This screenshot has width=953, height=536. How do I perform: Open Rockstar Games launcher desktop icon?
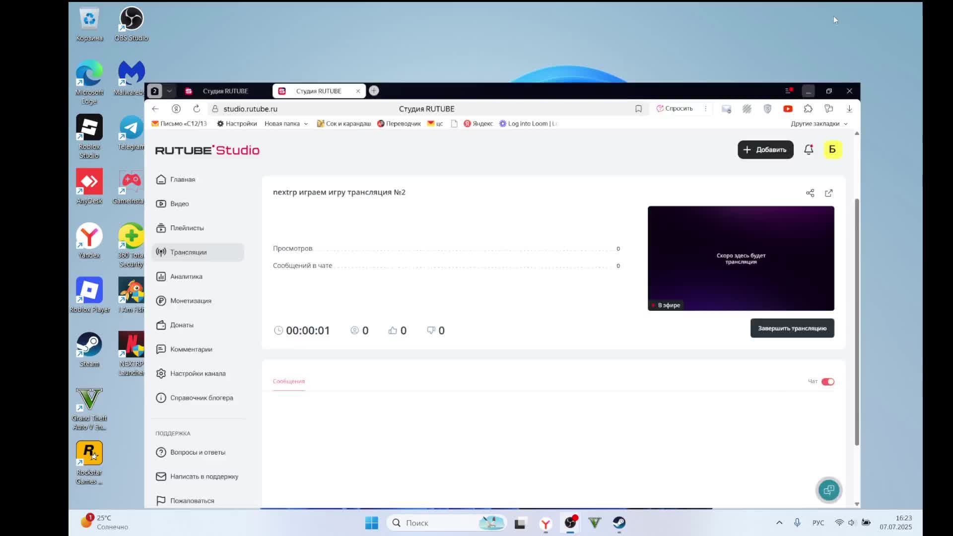click(89, 463)
